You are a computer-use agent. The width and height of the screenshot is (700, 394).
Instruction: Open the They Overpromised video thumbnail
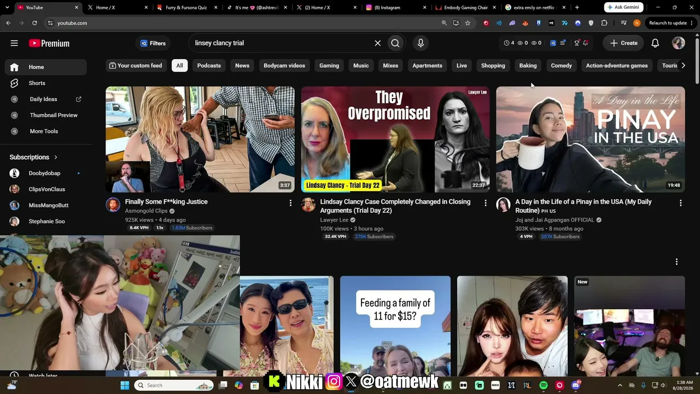pyautogui.click(x=395, y=140)
